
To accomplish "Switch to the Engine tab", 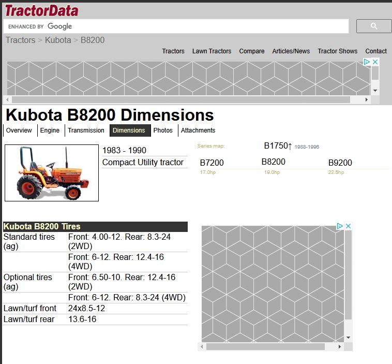I will click(x=50, y=130).
